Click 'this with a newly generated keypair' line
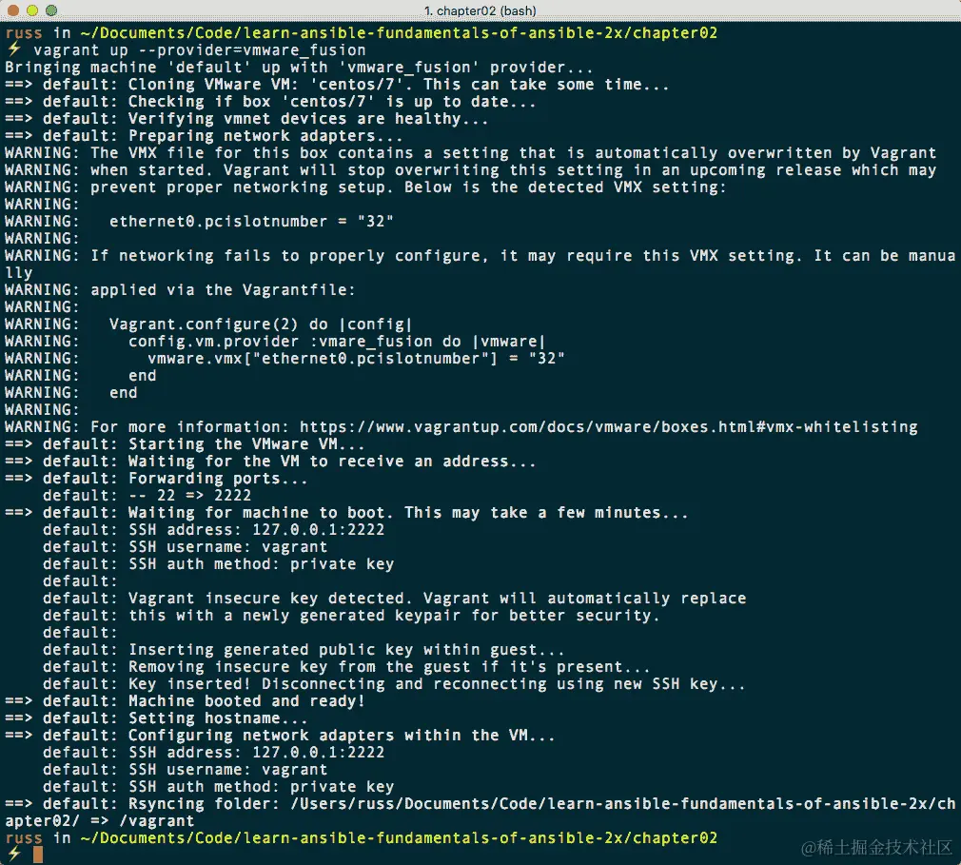This screenshot has height=865, width=961. [351, 616]
